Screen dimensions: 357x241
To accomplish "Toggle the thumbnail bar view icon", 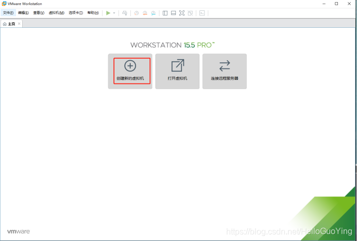I will (174, 13).
